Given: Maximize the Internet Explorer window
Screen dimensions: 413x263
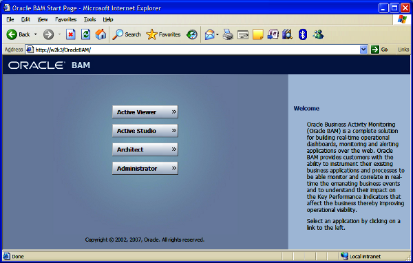Looking at the screenshot, I should [x=394, y=8].
